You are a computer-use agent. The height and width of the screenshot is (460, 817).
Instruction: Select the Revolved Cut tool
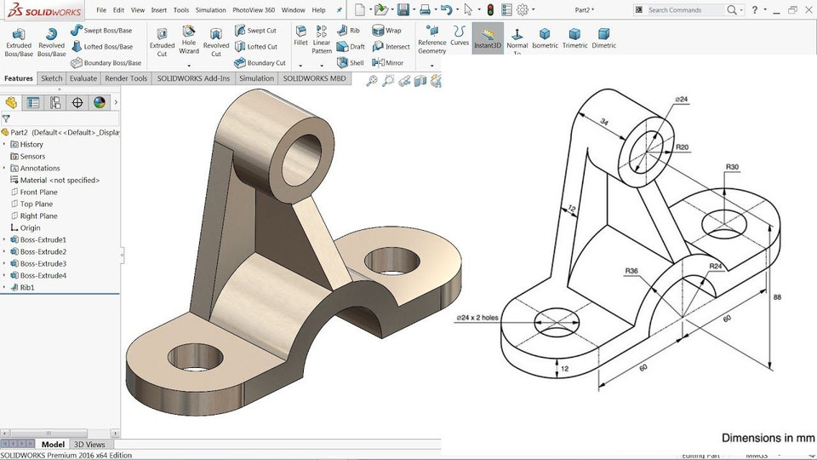click(x=215, y=43)
